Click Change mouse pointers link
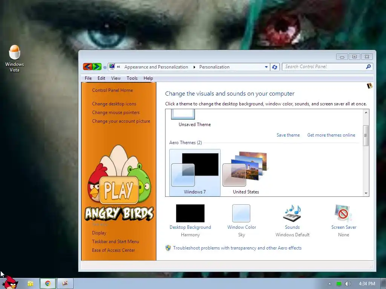386x289 pixels. click(116, 112)
